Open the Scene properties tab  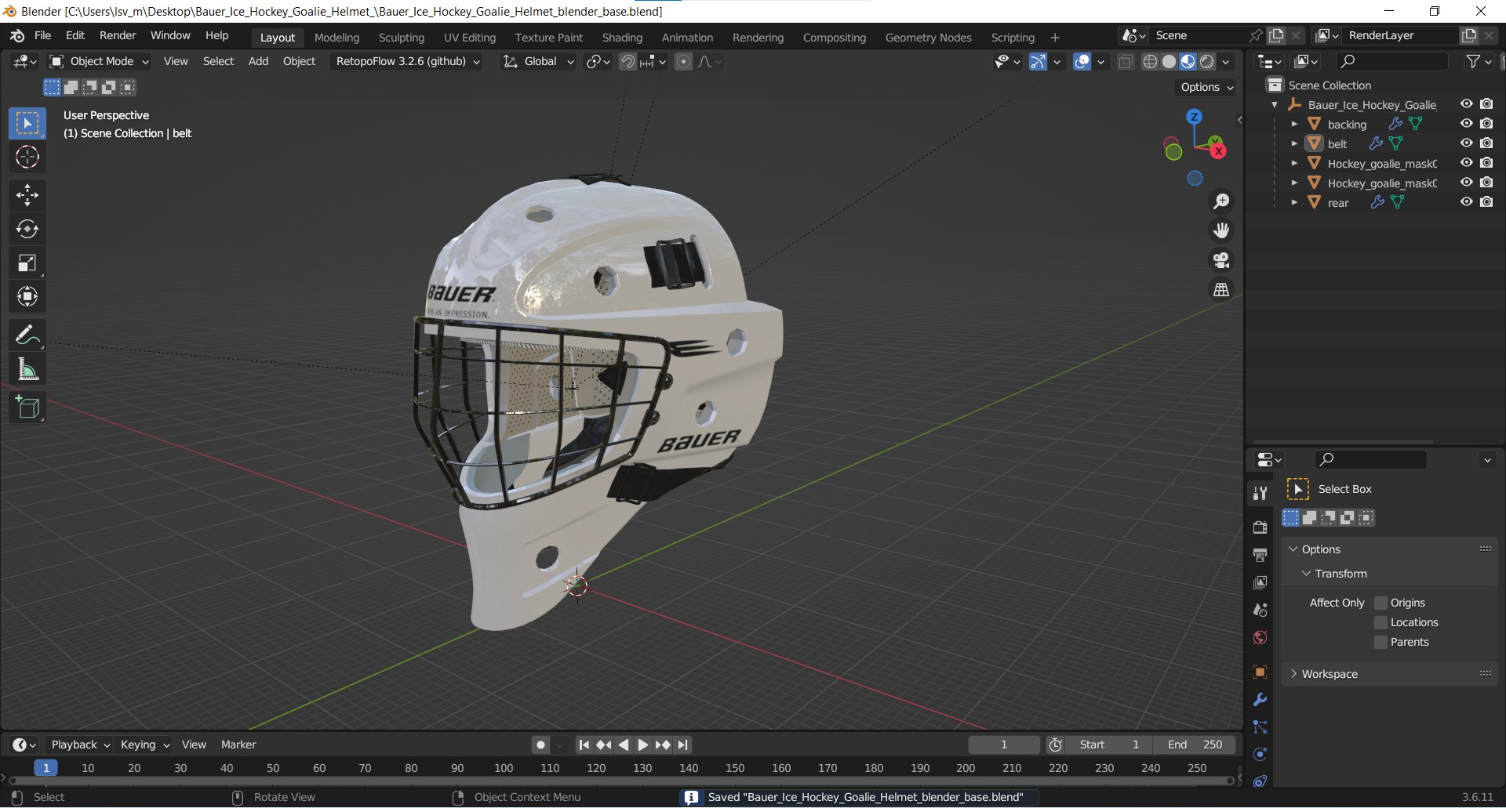point(1260,610)
